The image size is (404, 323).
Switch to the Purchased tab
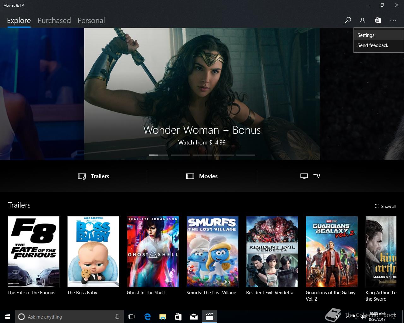tap(54, 21)
